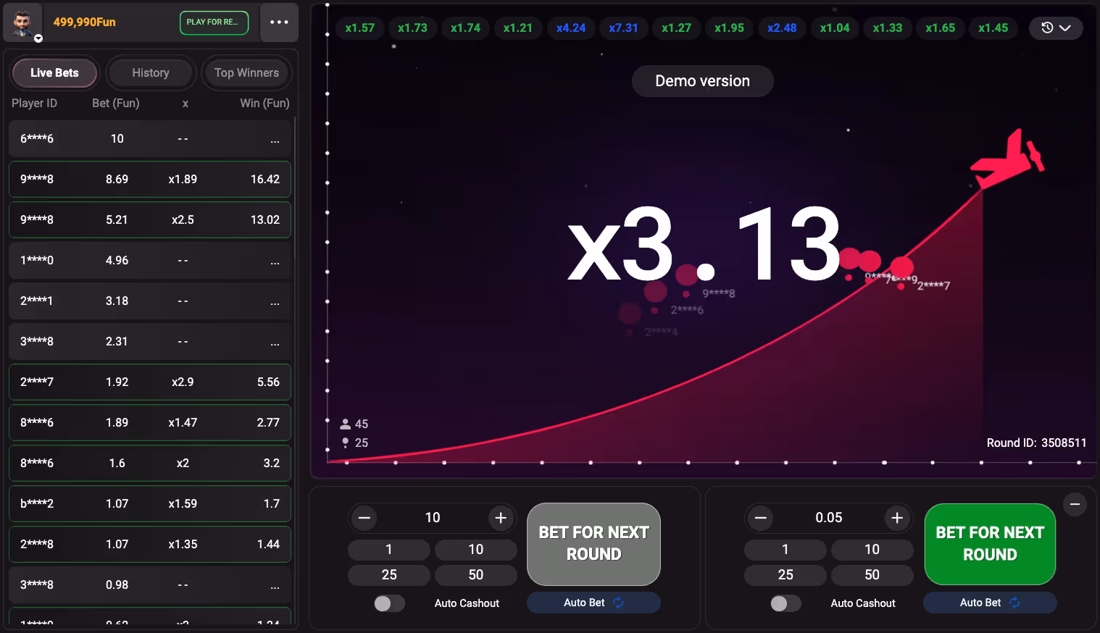Click right bet amount field showing 0.05
The height and width of the screenshot is (633, 1100).
(829, 518)
